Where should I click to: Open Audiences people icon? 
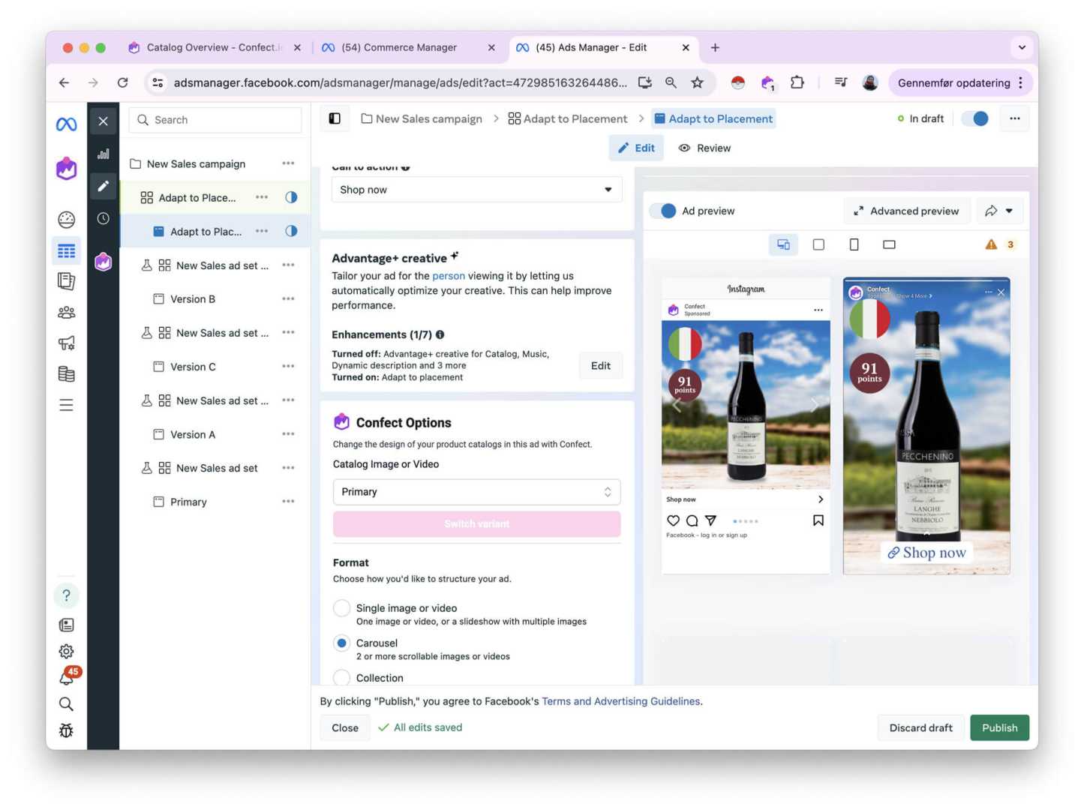[66, 312]
